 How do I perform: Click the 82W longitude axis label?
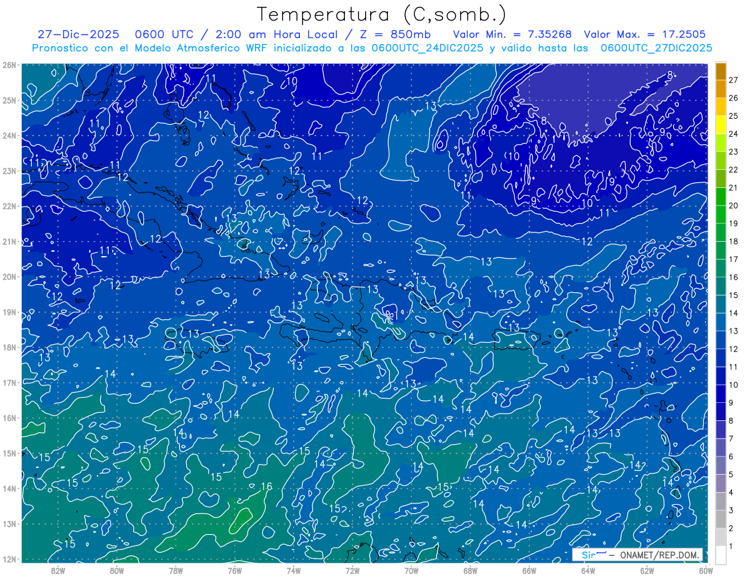click(58, 570)
